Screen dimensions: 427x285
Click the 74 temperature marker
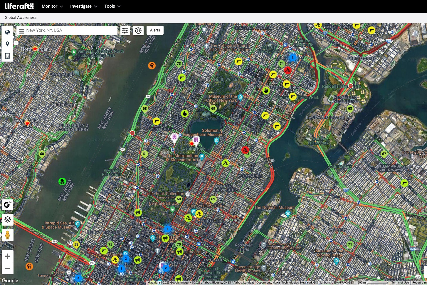282,64
